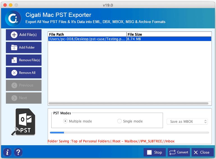Click the file list horizontal scrollbar
Image resolution: width=216 pixels, height=159 pixels.
pos(128,103)
